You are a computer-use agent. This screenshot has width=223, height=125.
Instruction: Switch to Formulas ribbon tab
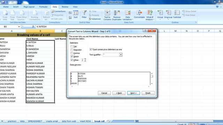click(x=43, y=7)
